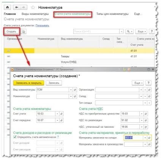Open the Вид номенклатуры item icon
161x160 pixels.
[75, 90]
